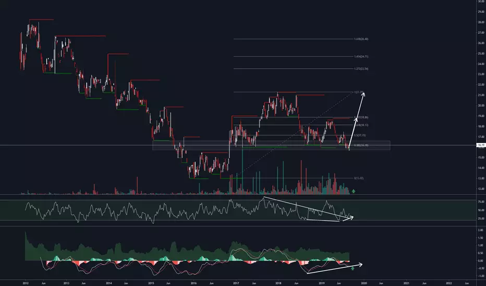Click the 2016 label on time axis

pos(193,283)
